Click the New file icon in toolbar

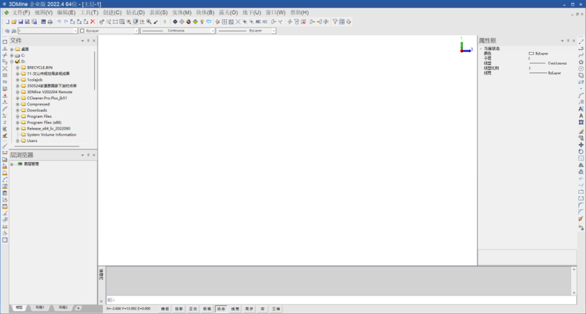(6, 22)
